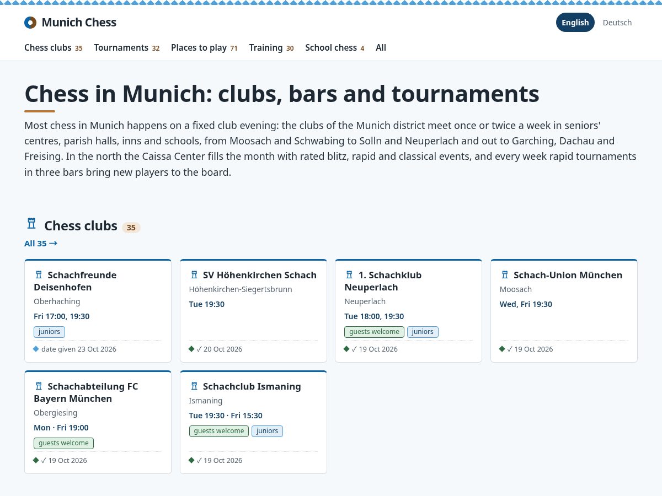662x496 pixels.
Task: Click the 'Tue 18:00, 19:30' schedule text
Action: [374, 316]
